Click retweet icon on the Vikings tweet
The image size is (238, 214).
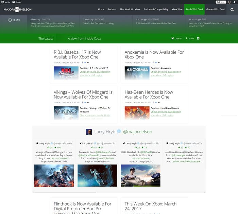(x=48, y=147)
